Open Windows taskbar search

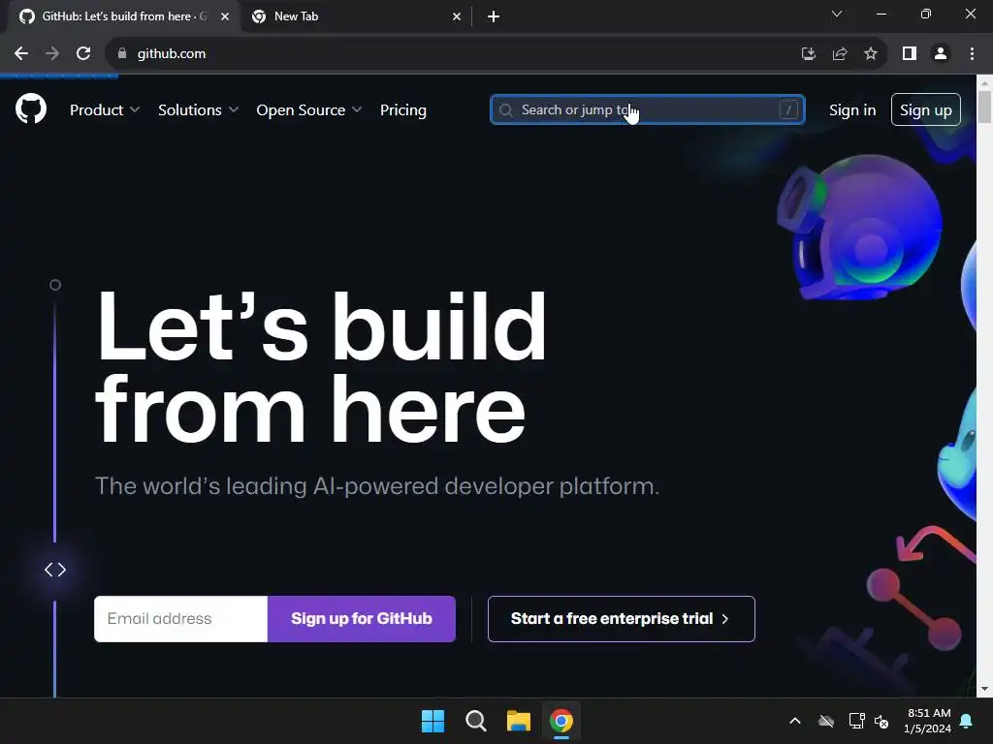[475, 721]
